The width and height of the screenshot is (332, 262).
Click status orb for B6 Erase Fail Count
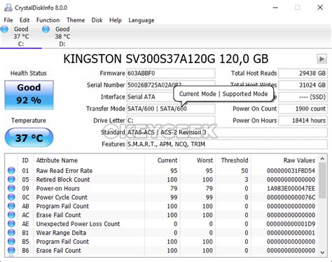[11, 250]
